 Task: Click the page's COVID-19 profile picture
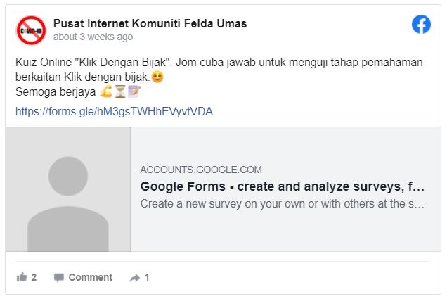pos(31,30)
